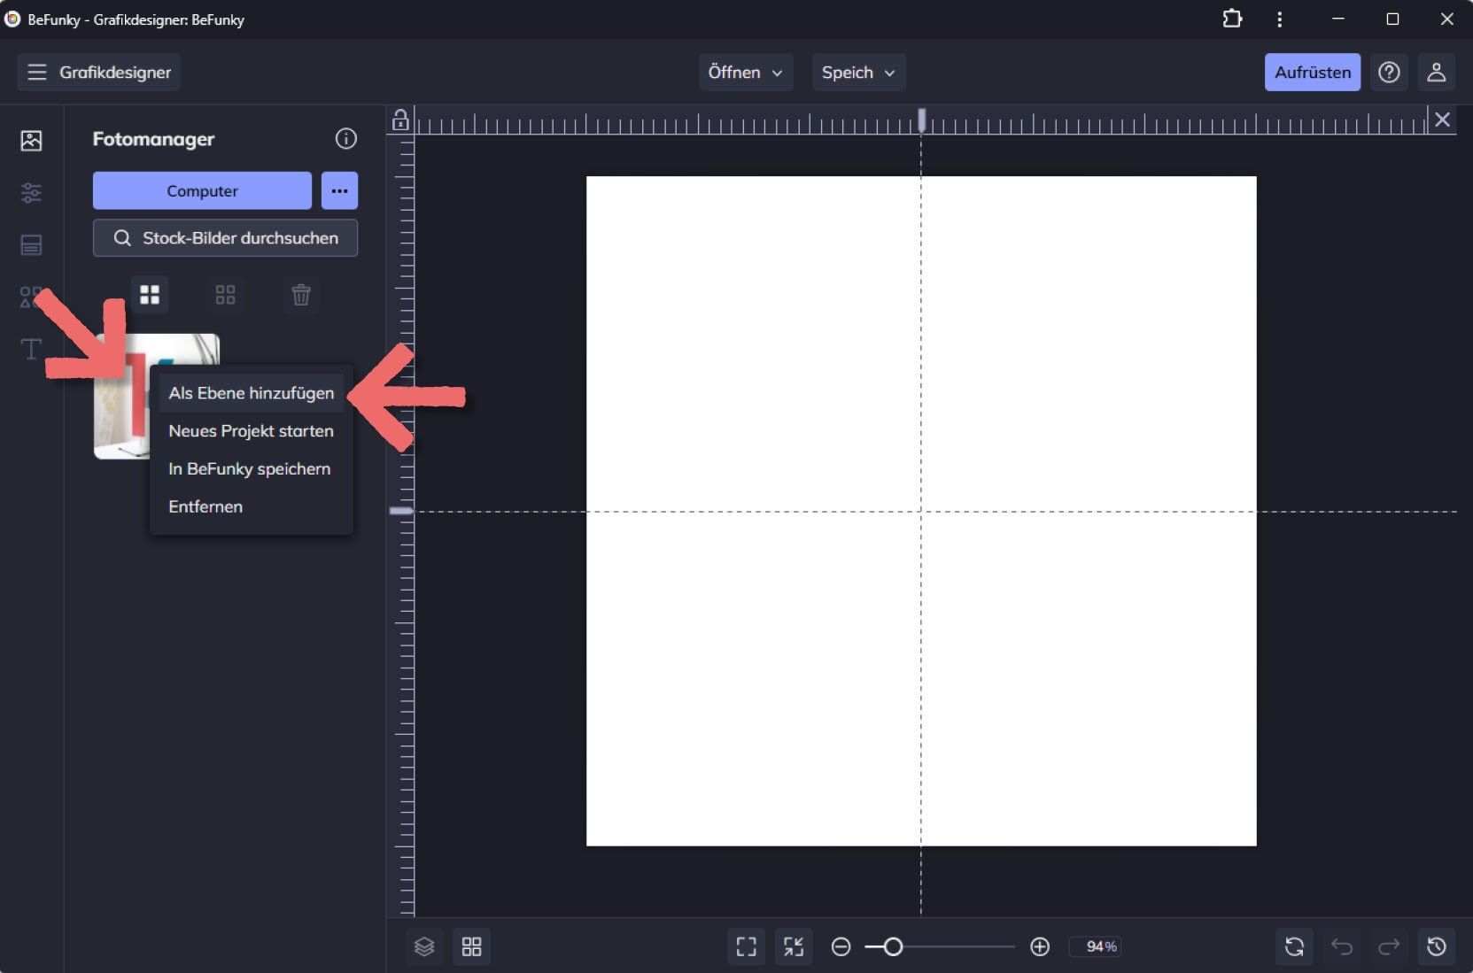
Task: Click the undo arrow icon
Action: [x=1342, y=946]
